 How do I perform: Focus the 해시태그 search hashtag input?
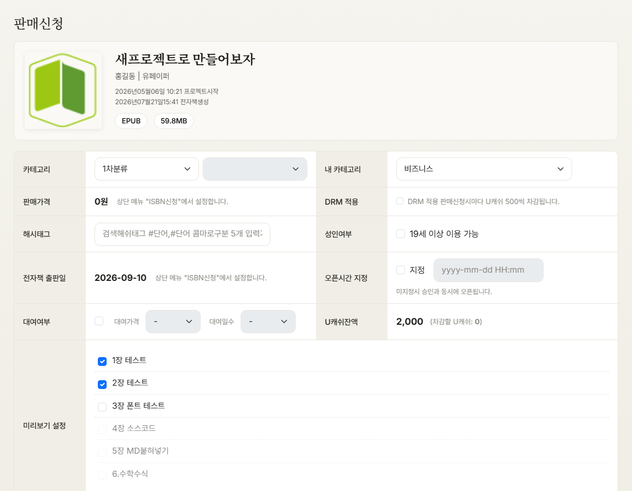(x=182, y=234)
